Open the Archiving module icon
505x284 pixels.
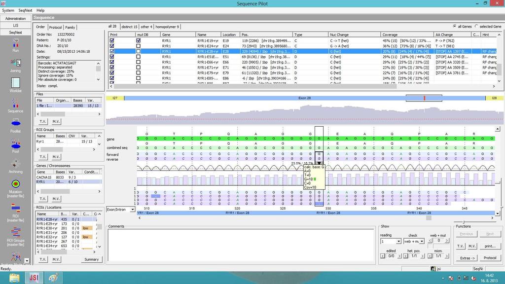tap(15, 164)
